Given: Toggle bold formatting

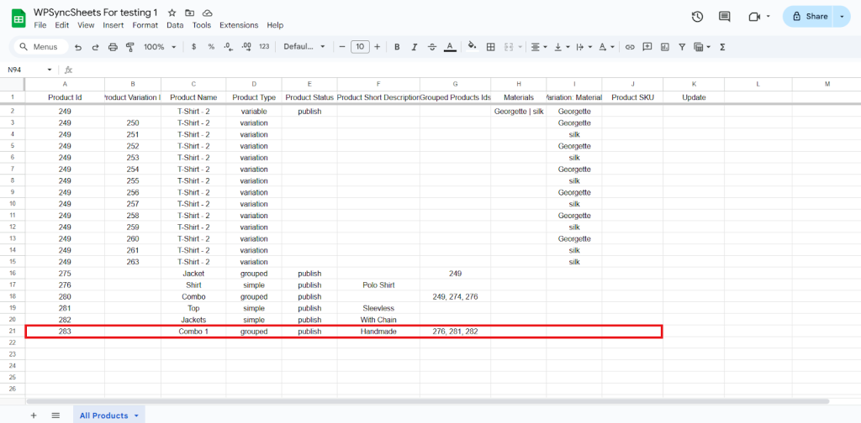Looking at the screenshot, I should [x=397, y=47].
